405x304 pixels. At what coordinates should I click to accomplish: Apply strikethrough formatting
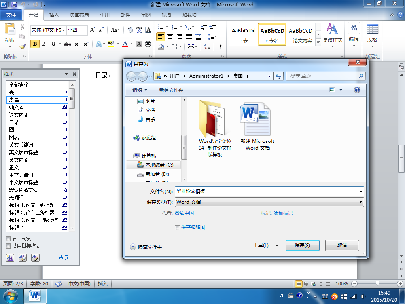pos(68,44)
